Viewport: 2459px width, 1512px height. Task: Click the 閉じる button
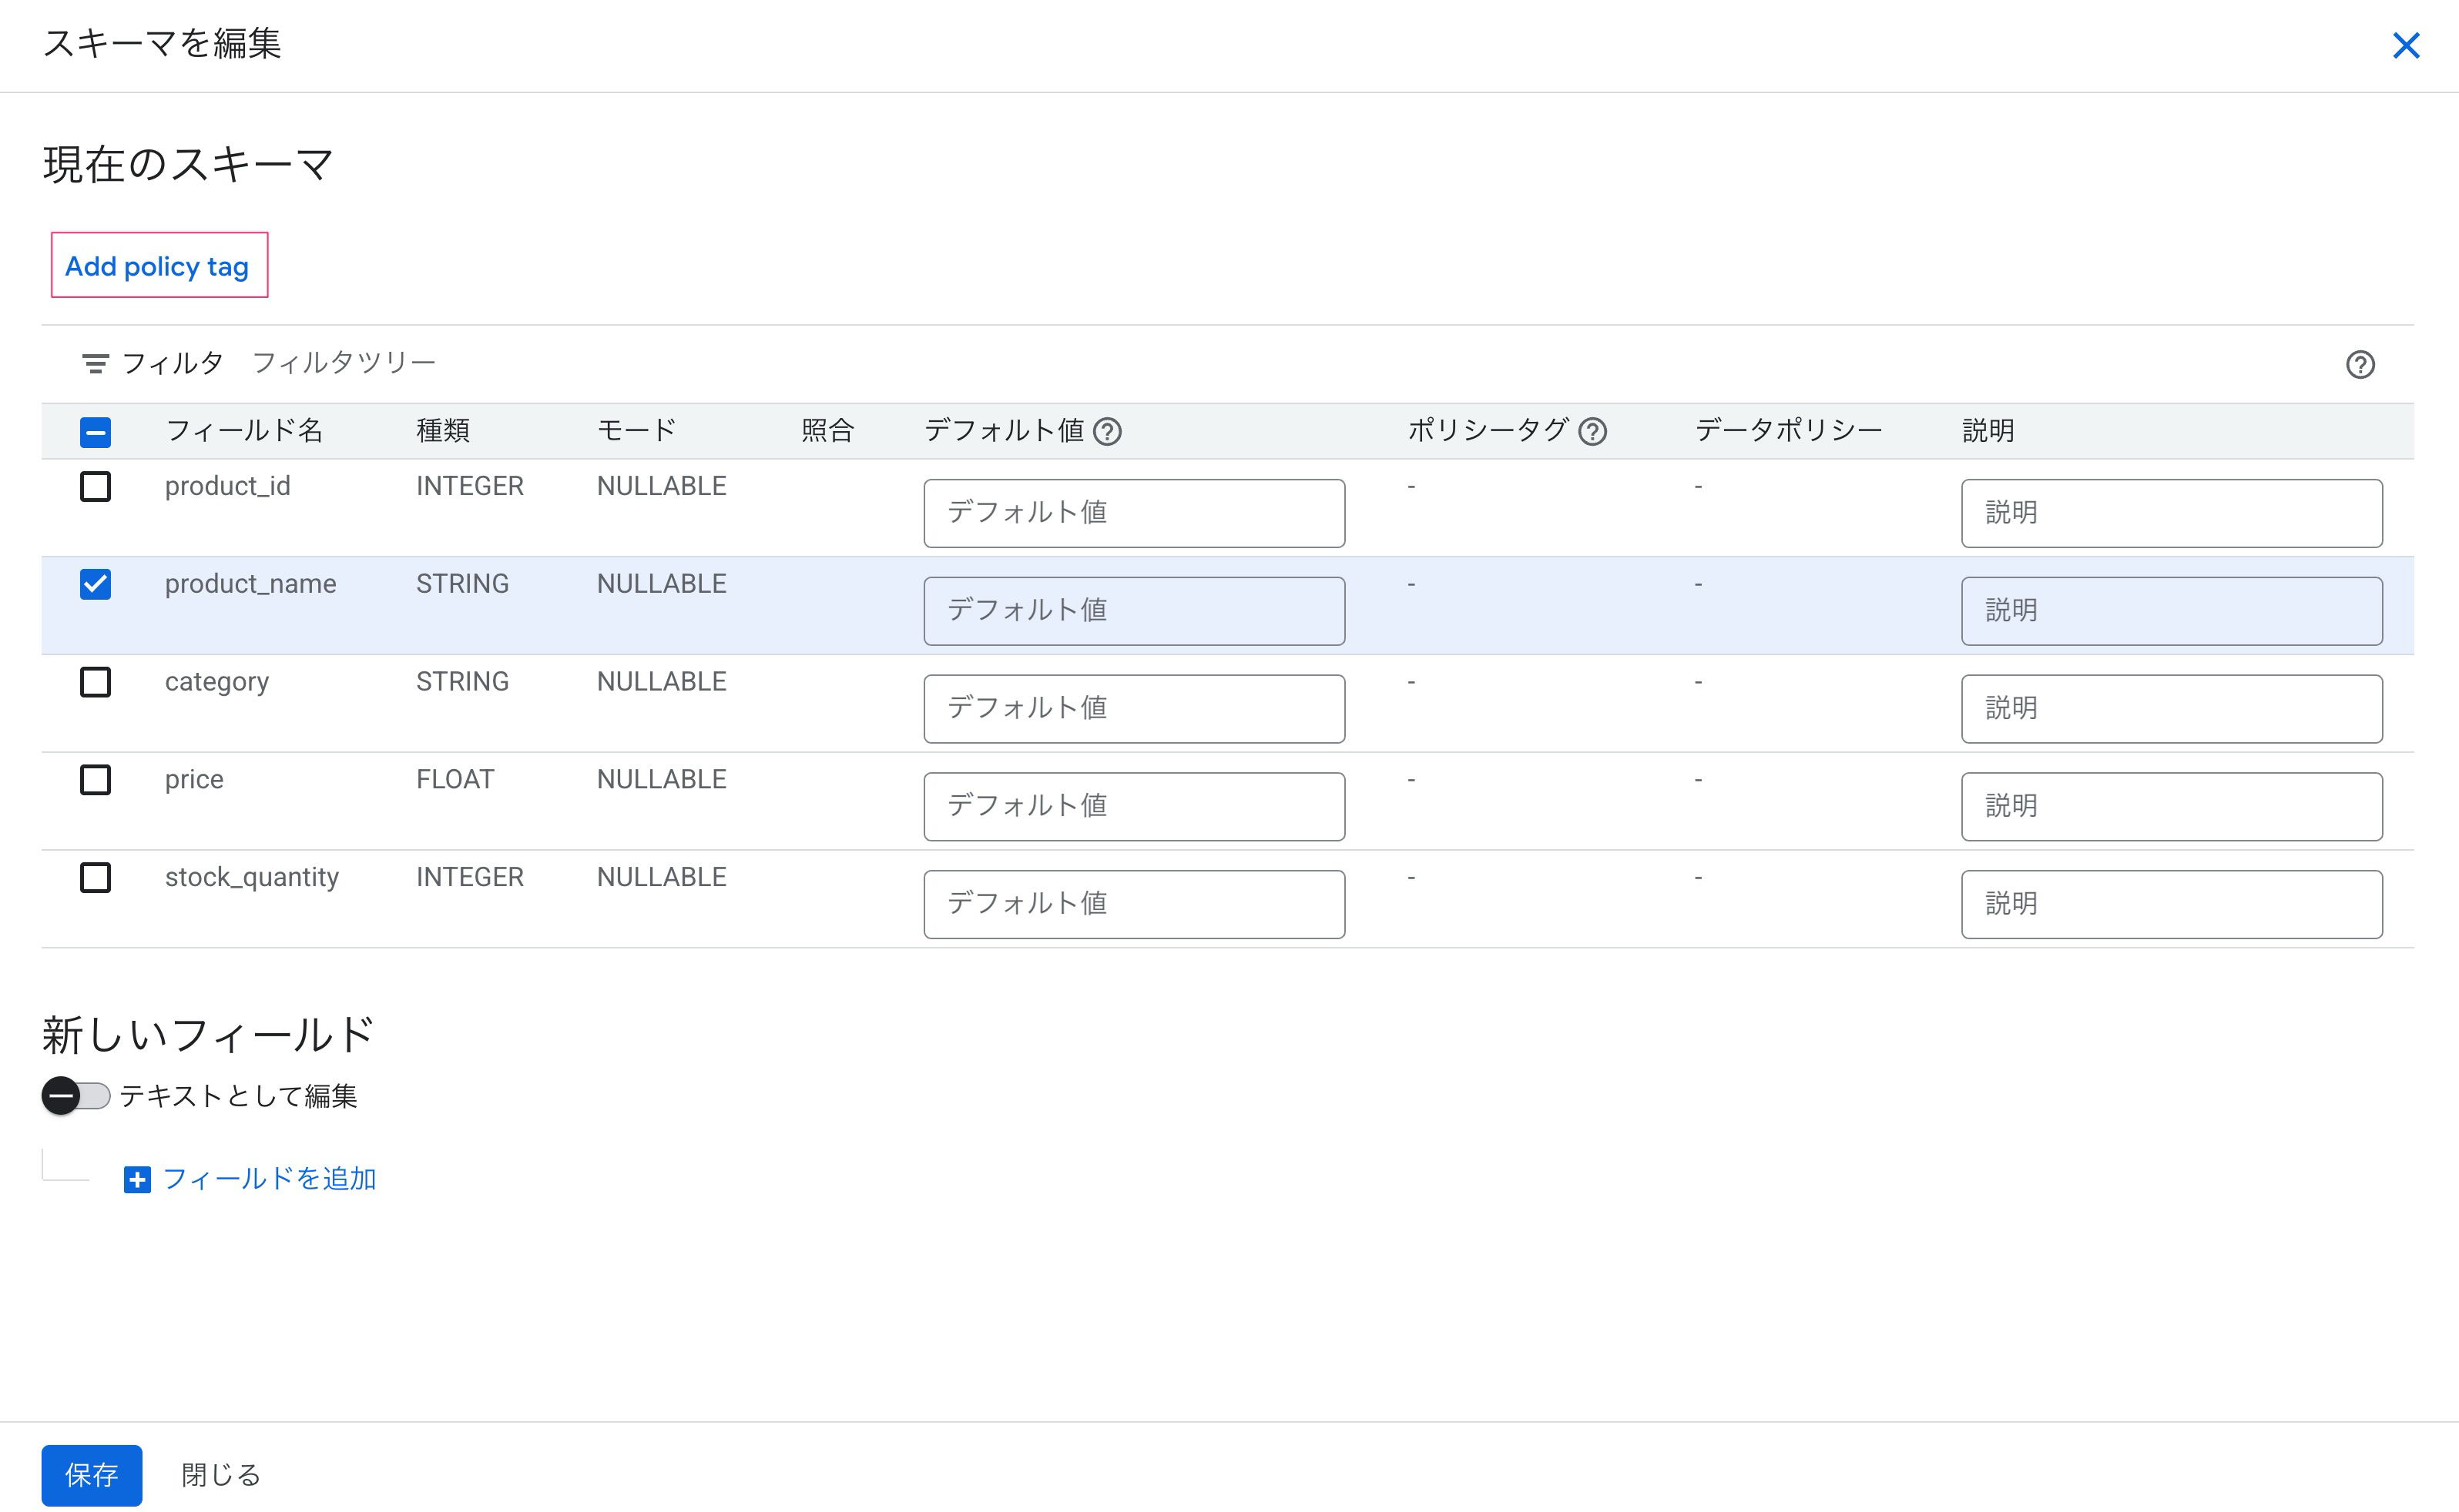[x=220, y=1475]
